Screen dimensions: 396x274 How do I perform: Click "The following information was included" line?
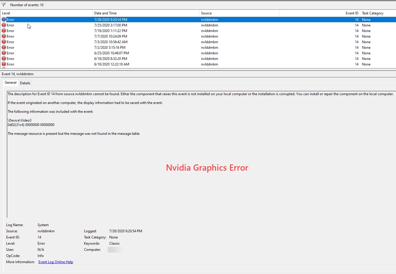[x=50, y=112]
